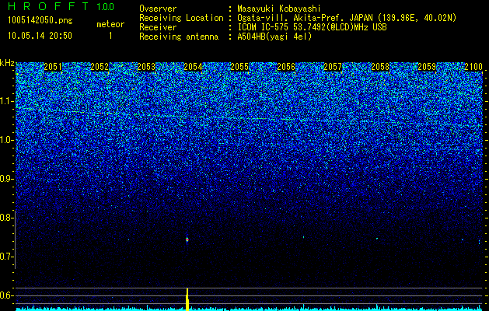Click the 2057 time marker
The image size is (489, 311).
333,67
